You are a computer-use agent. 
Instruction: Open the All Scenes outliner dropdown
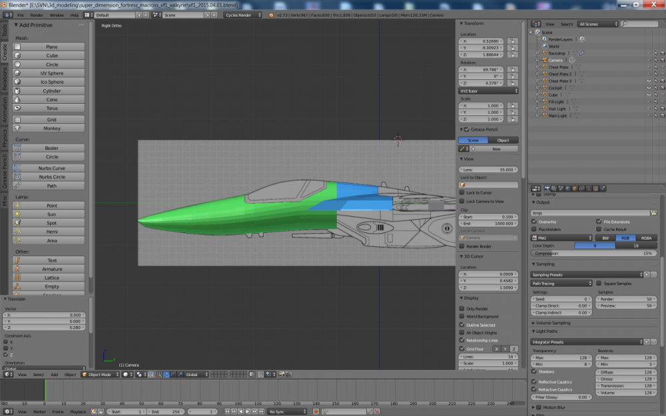point(598,24)
